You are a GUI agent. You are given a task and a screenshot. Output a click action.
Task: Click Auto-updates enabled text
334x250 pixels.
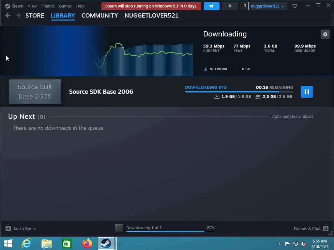tap(292, 117)
